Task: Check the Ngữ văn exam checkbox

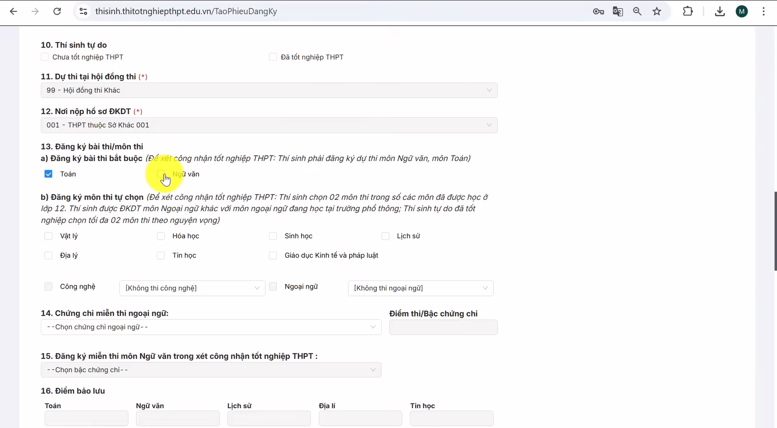Action: click(161, 174)
